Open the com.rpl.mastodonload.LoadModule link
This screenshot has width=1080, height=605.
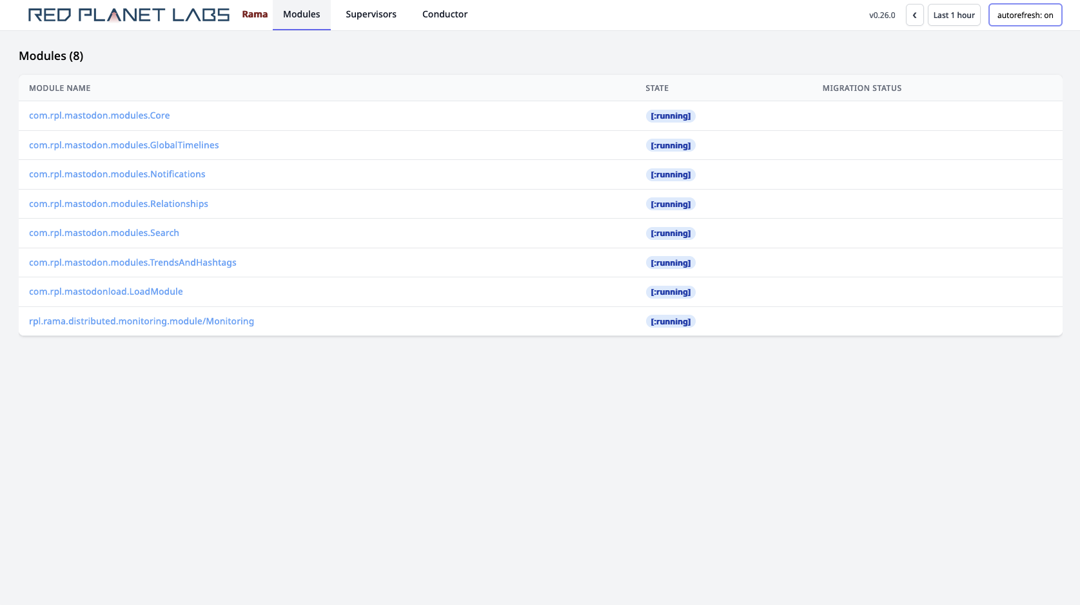pyautogui.click(x=106, y=292)
